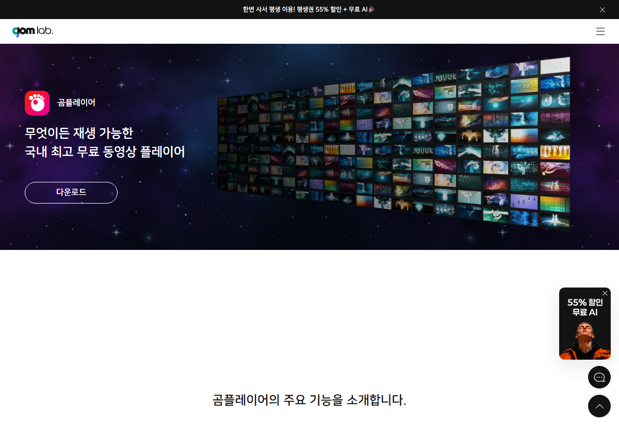Open the 55% lifetime discount banner text
The height and width of the screenshot is (438, 619).
(308, 9)
